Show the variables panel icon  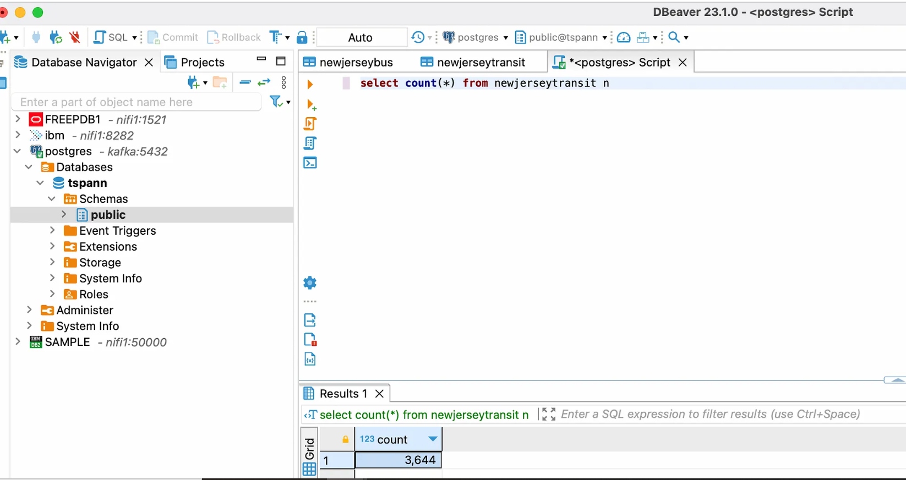point(310,359)
